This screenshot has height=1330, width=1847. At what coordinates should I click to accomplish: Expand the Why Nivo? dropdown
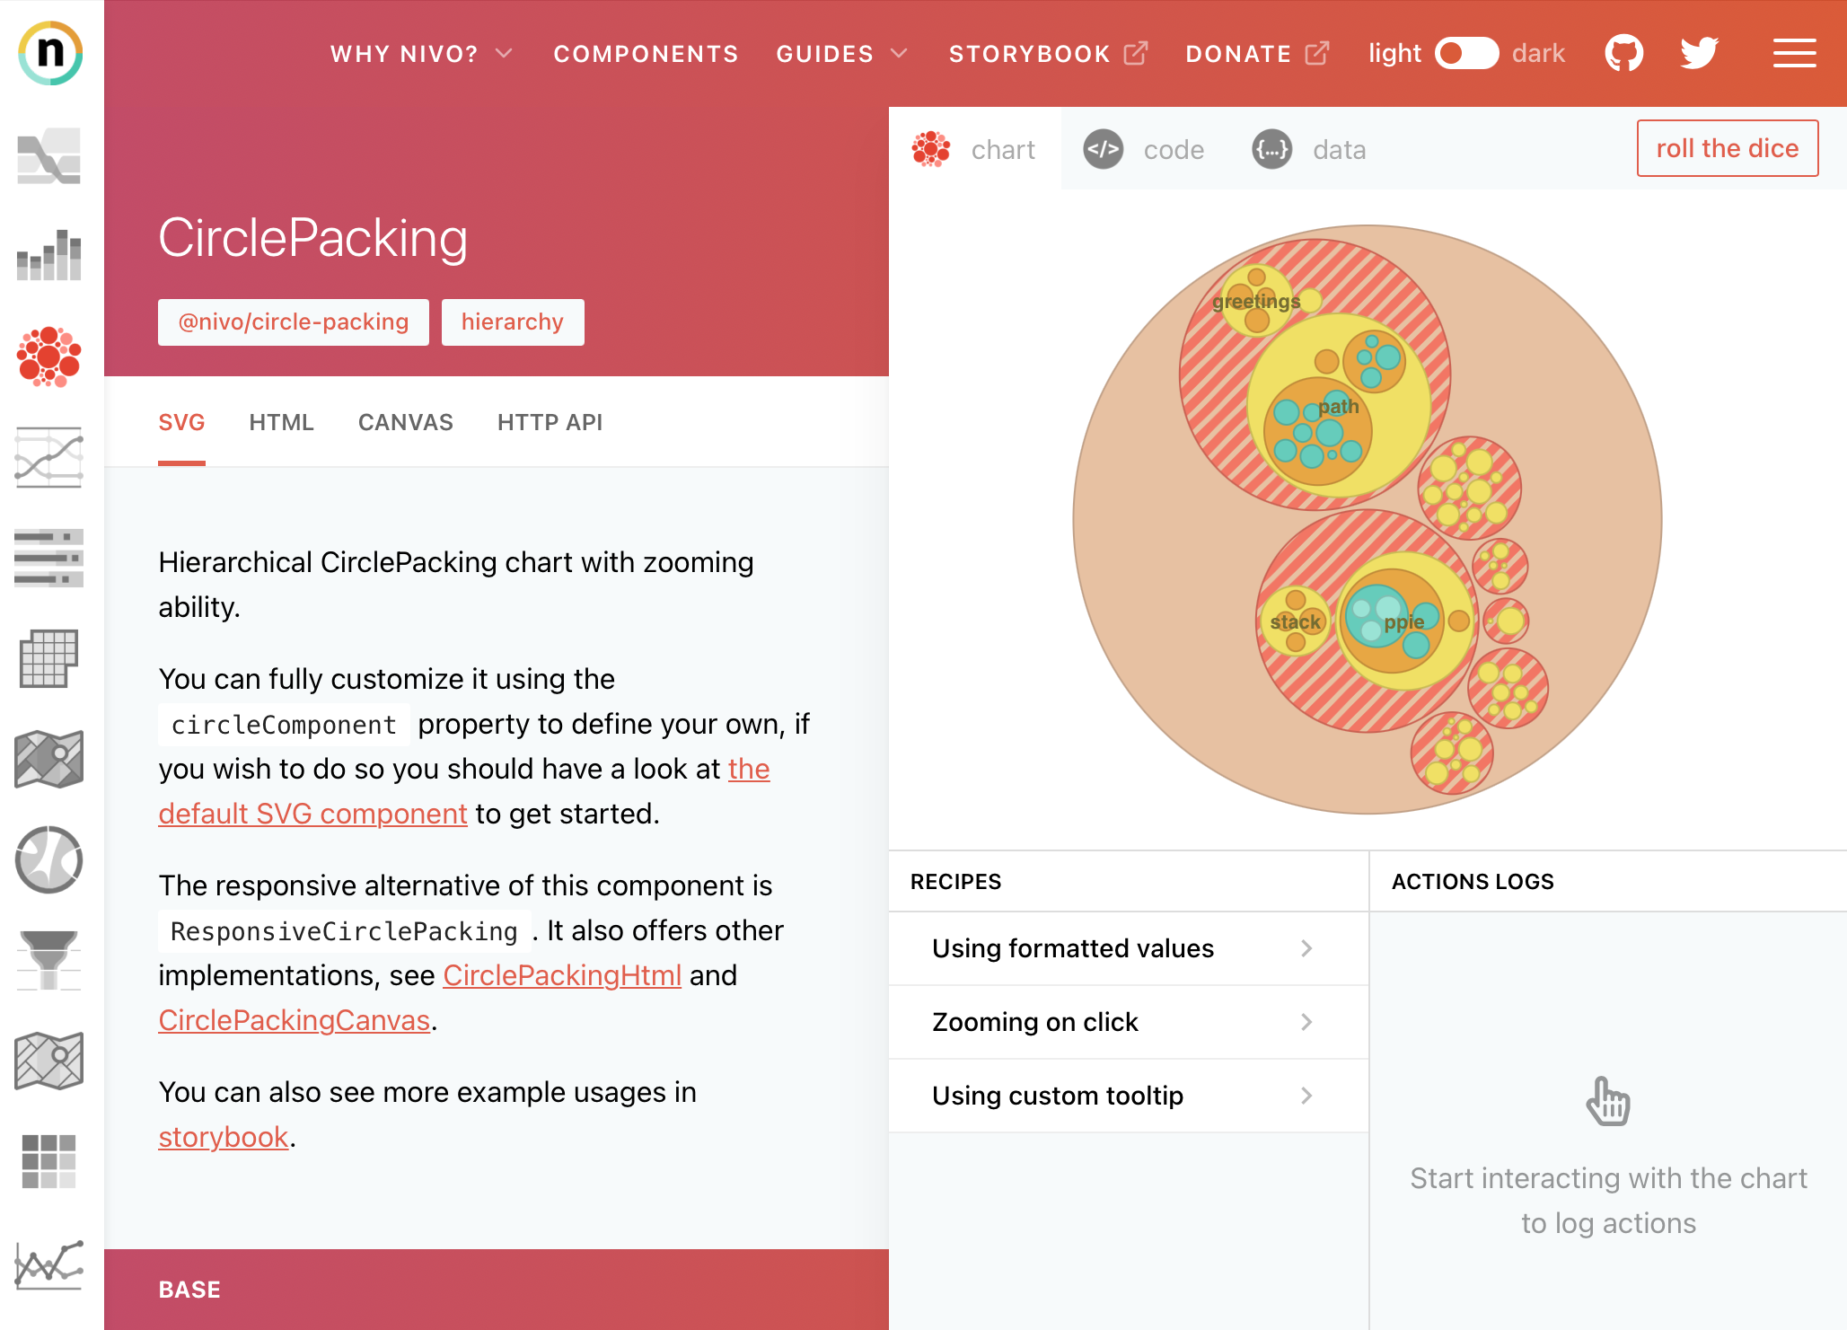(x=421, y=54)
